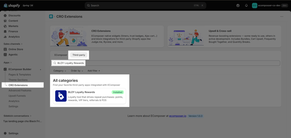Screen dimensions: 291x138
Task: Click the Markets globe icon
Action: [5, 26]
